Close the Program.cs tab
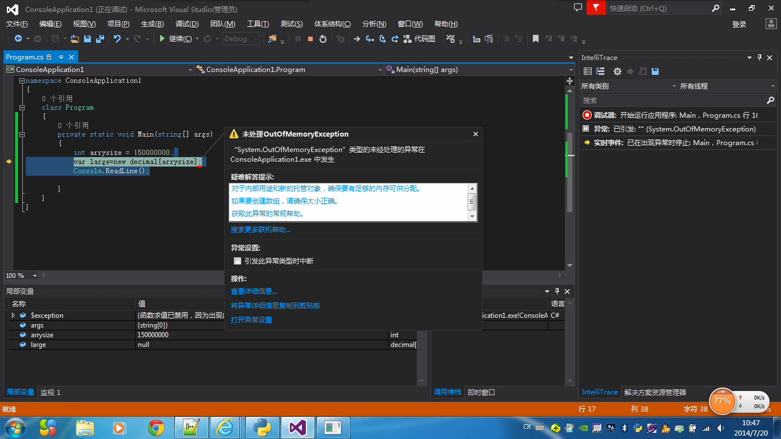Viewport: 781px width, 439px height. point(72,57)
